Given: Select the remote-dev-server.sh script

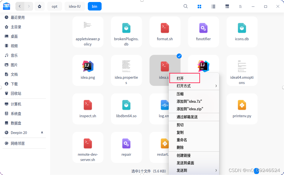Looking at the screenshot, I should point(88,147).
